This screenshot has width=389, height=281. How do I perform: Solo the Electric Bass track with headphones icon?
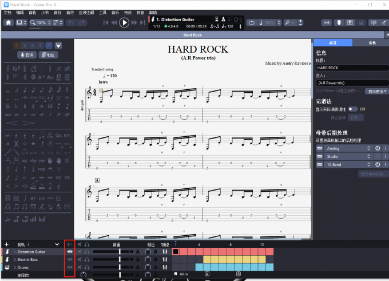tap(88, 259)
